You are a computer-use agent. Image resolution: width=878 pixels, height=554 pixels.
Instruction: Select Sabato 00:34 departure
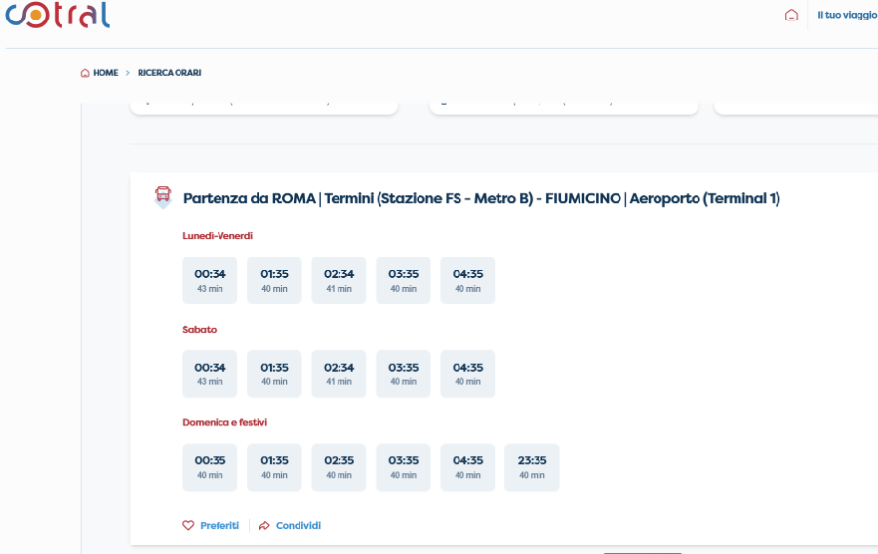(x=210, y=374)
